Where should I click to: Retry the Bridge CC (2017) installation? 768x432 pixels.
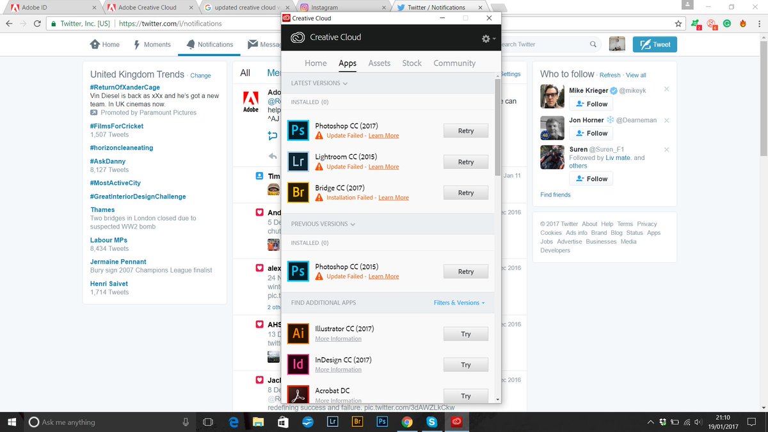tap(466, 193)
